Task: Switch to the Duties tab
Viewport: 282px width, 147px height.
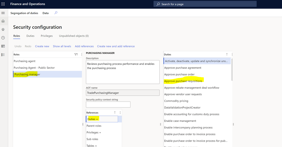Action: pos(30,36)
